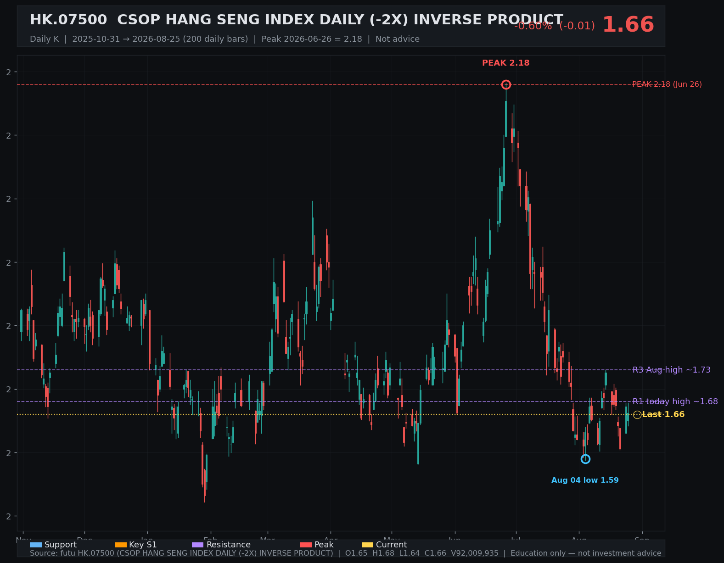Click the Key S1 orange legend swatch
The width and height of the screenshot is (724, 563).
point(120,545)
